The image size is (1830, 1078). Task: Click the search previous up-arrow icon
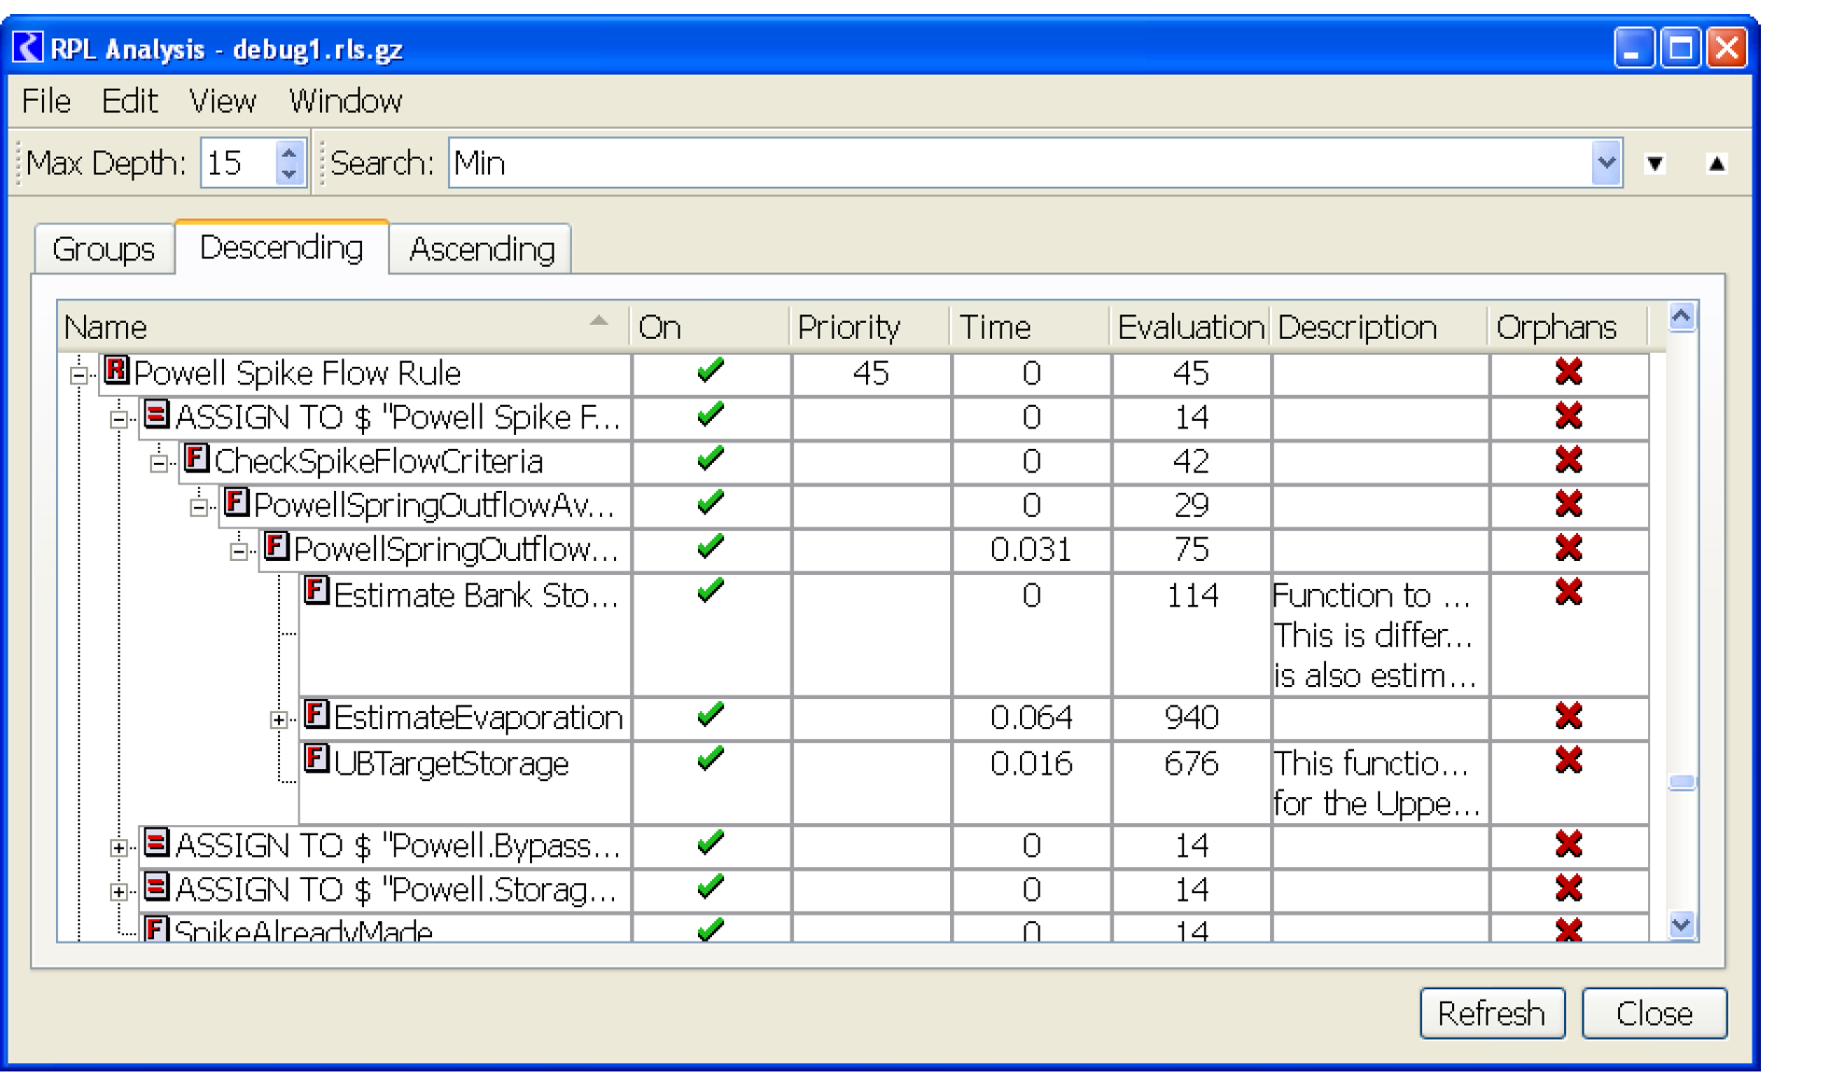(x=1716, y=163)
